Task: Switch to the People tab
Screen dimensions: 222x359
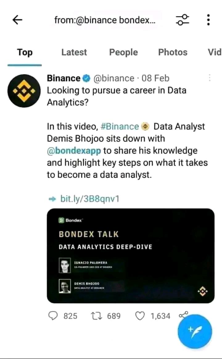Action: pos(123,53)
